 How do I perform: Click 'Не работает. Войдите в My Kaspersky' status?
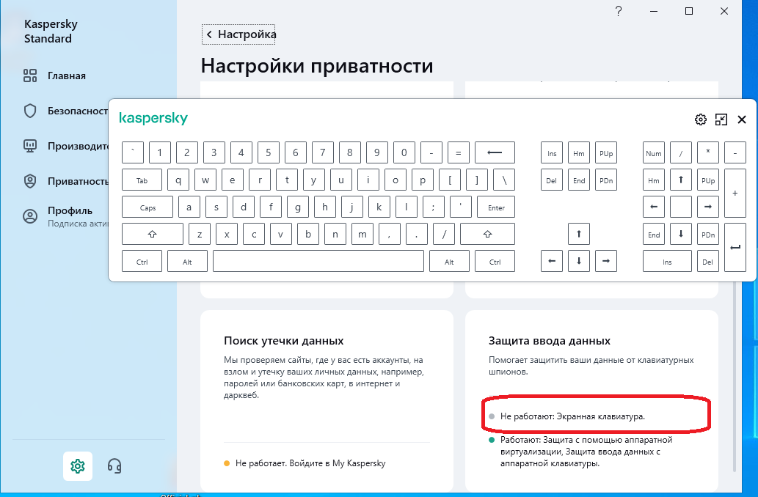coord(310,463)
